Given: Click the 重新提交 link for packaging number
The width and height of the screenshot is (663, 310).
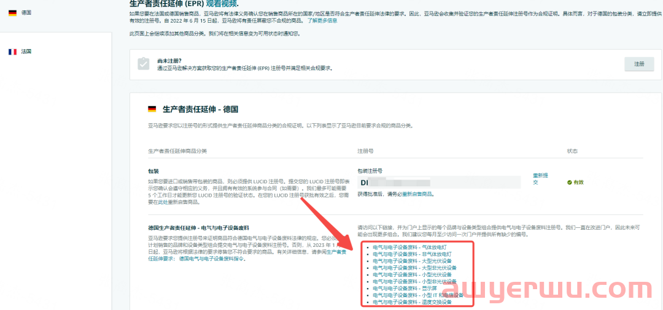Looking at the screenshot, I should [540, 179].
